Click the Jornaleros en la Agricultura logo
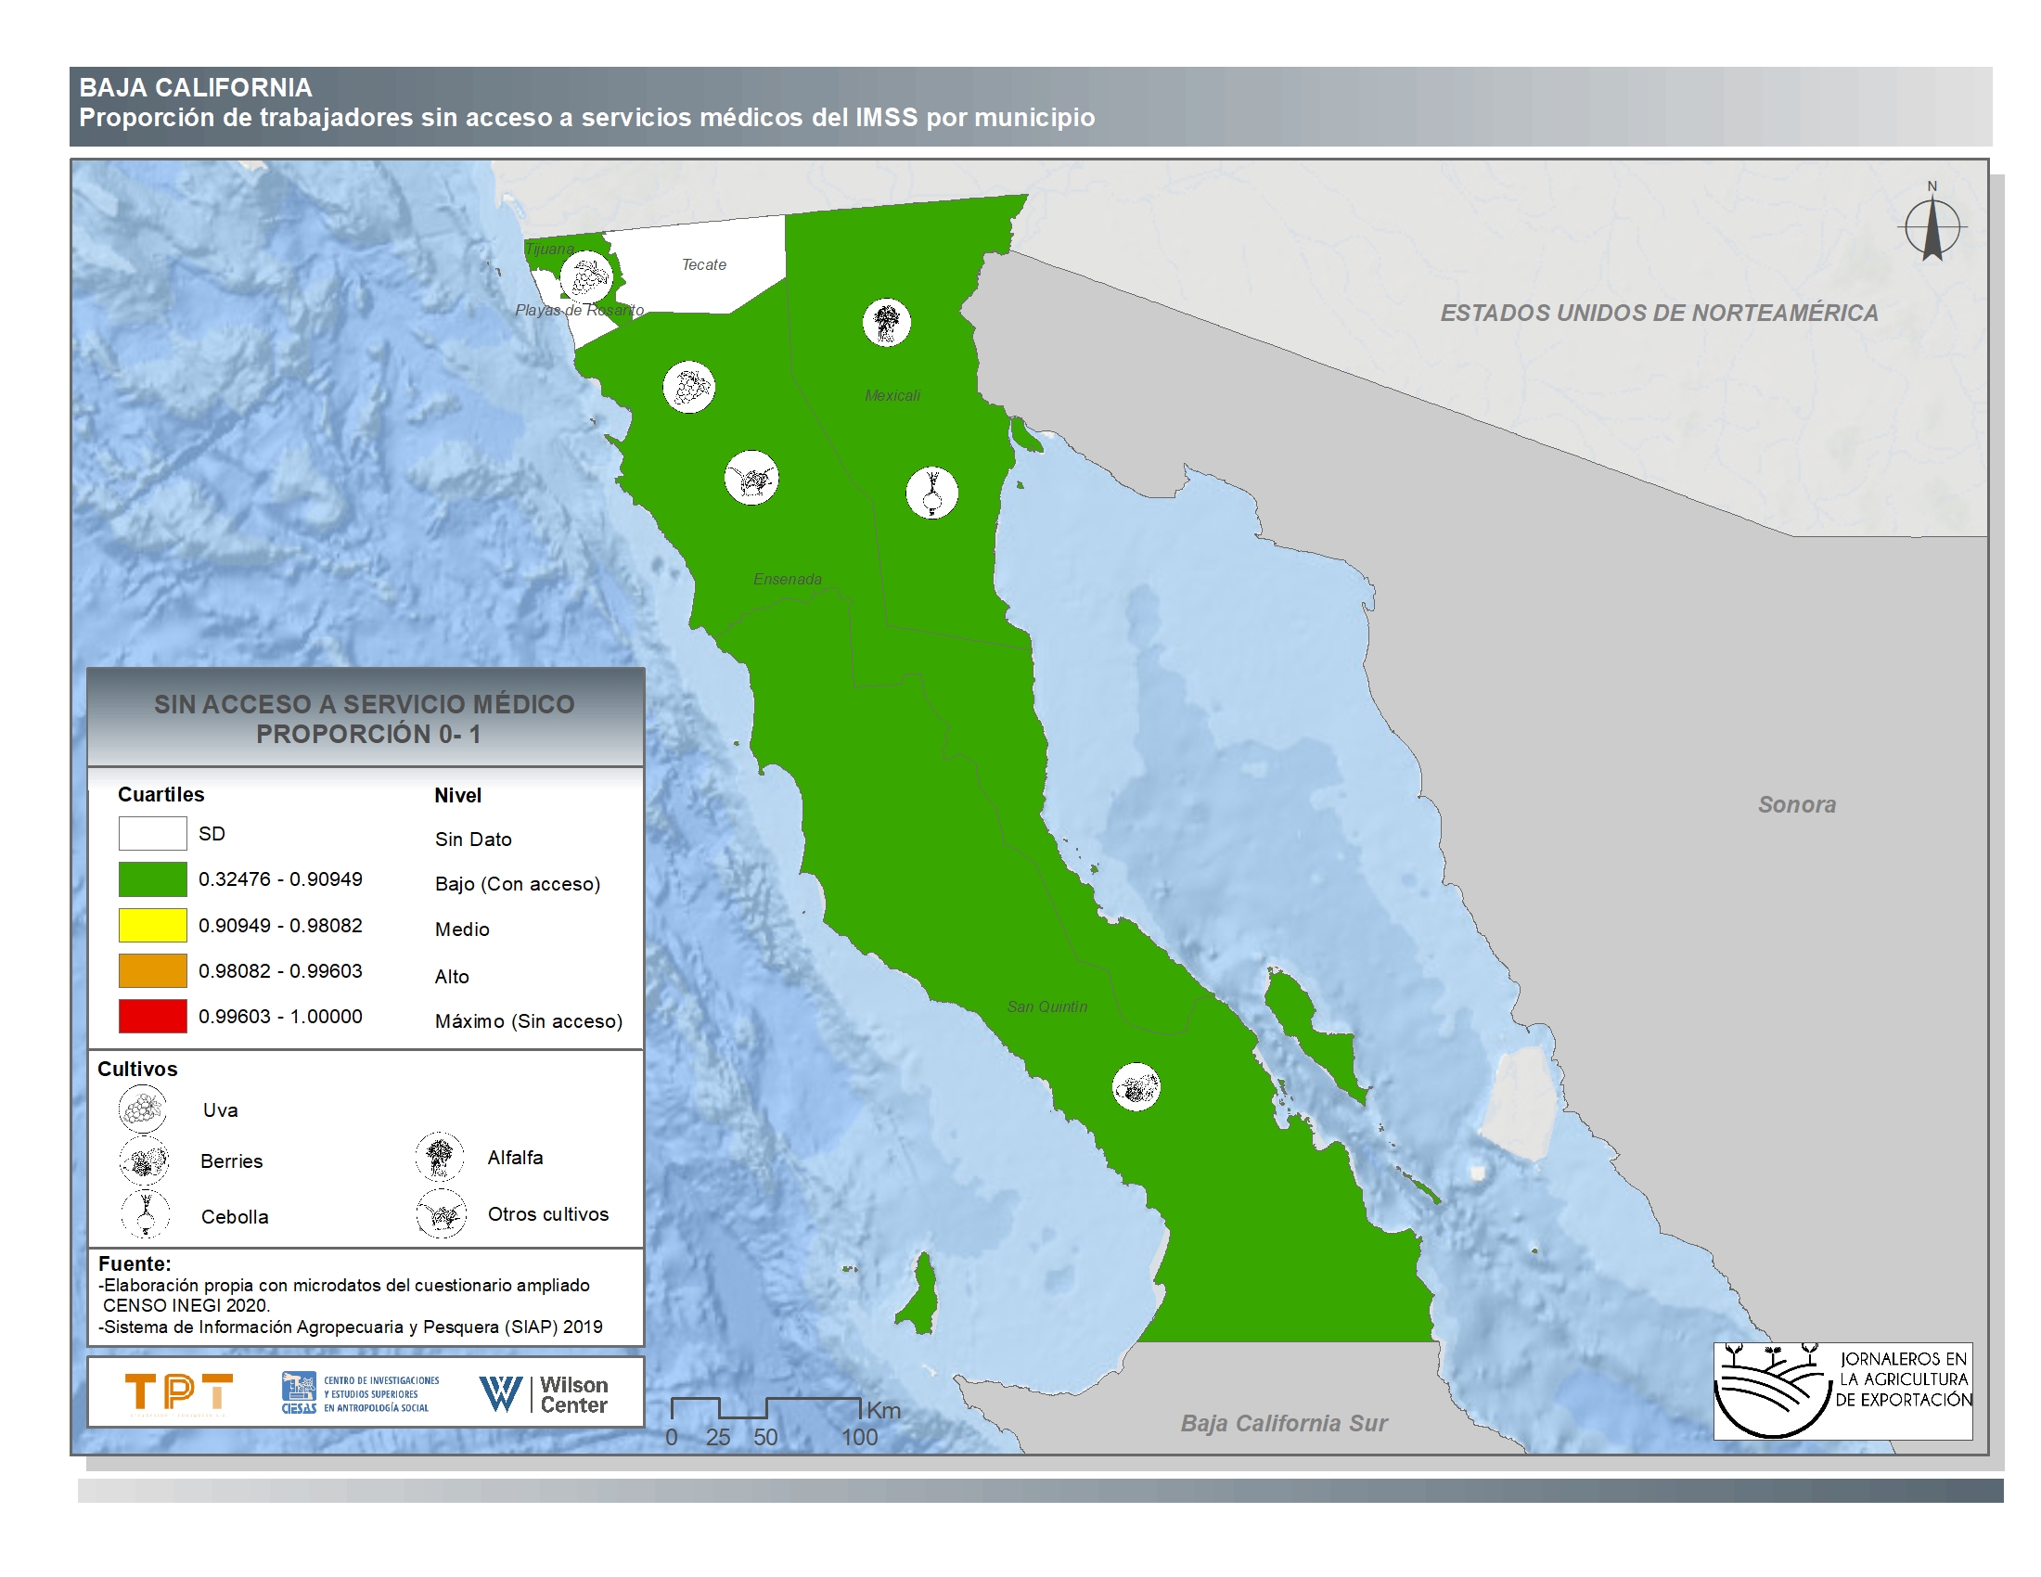2041x1577 pixels. tap(1842, 1391)
